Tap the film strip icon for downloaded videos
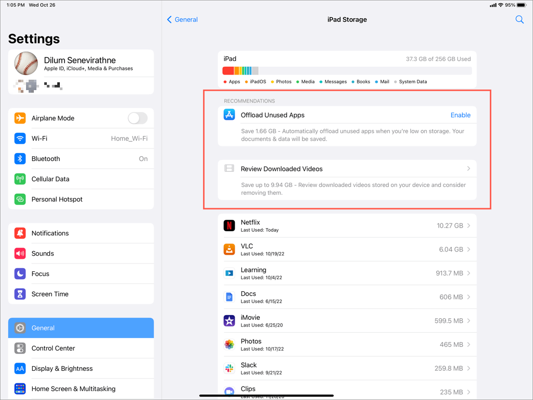 (x=229, y=168)
